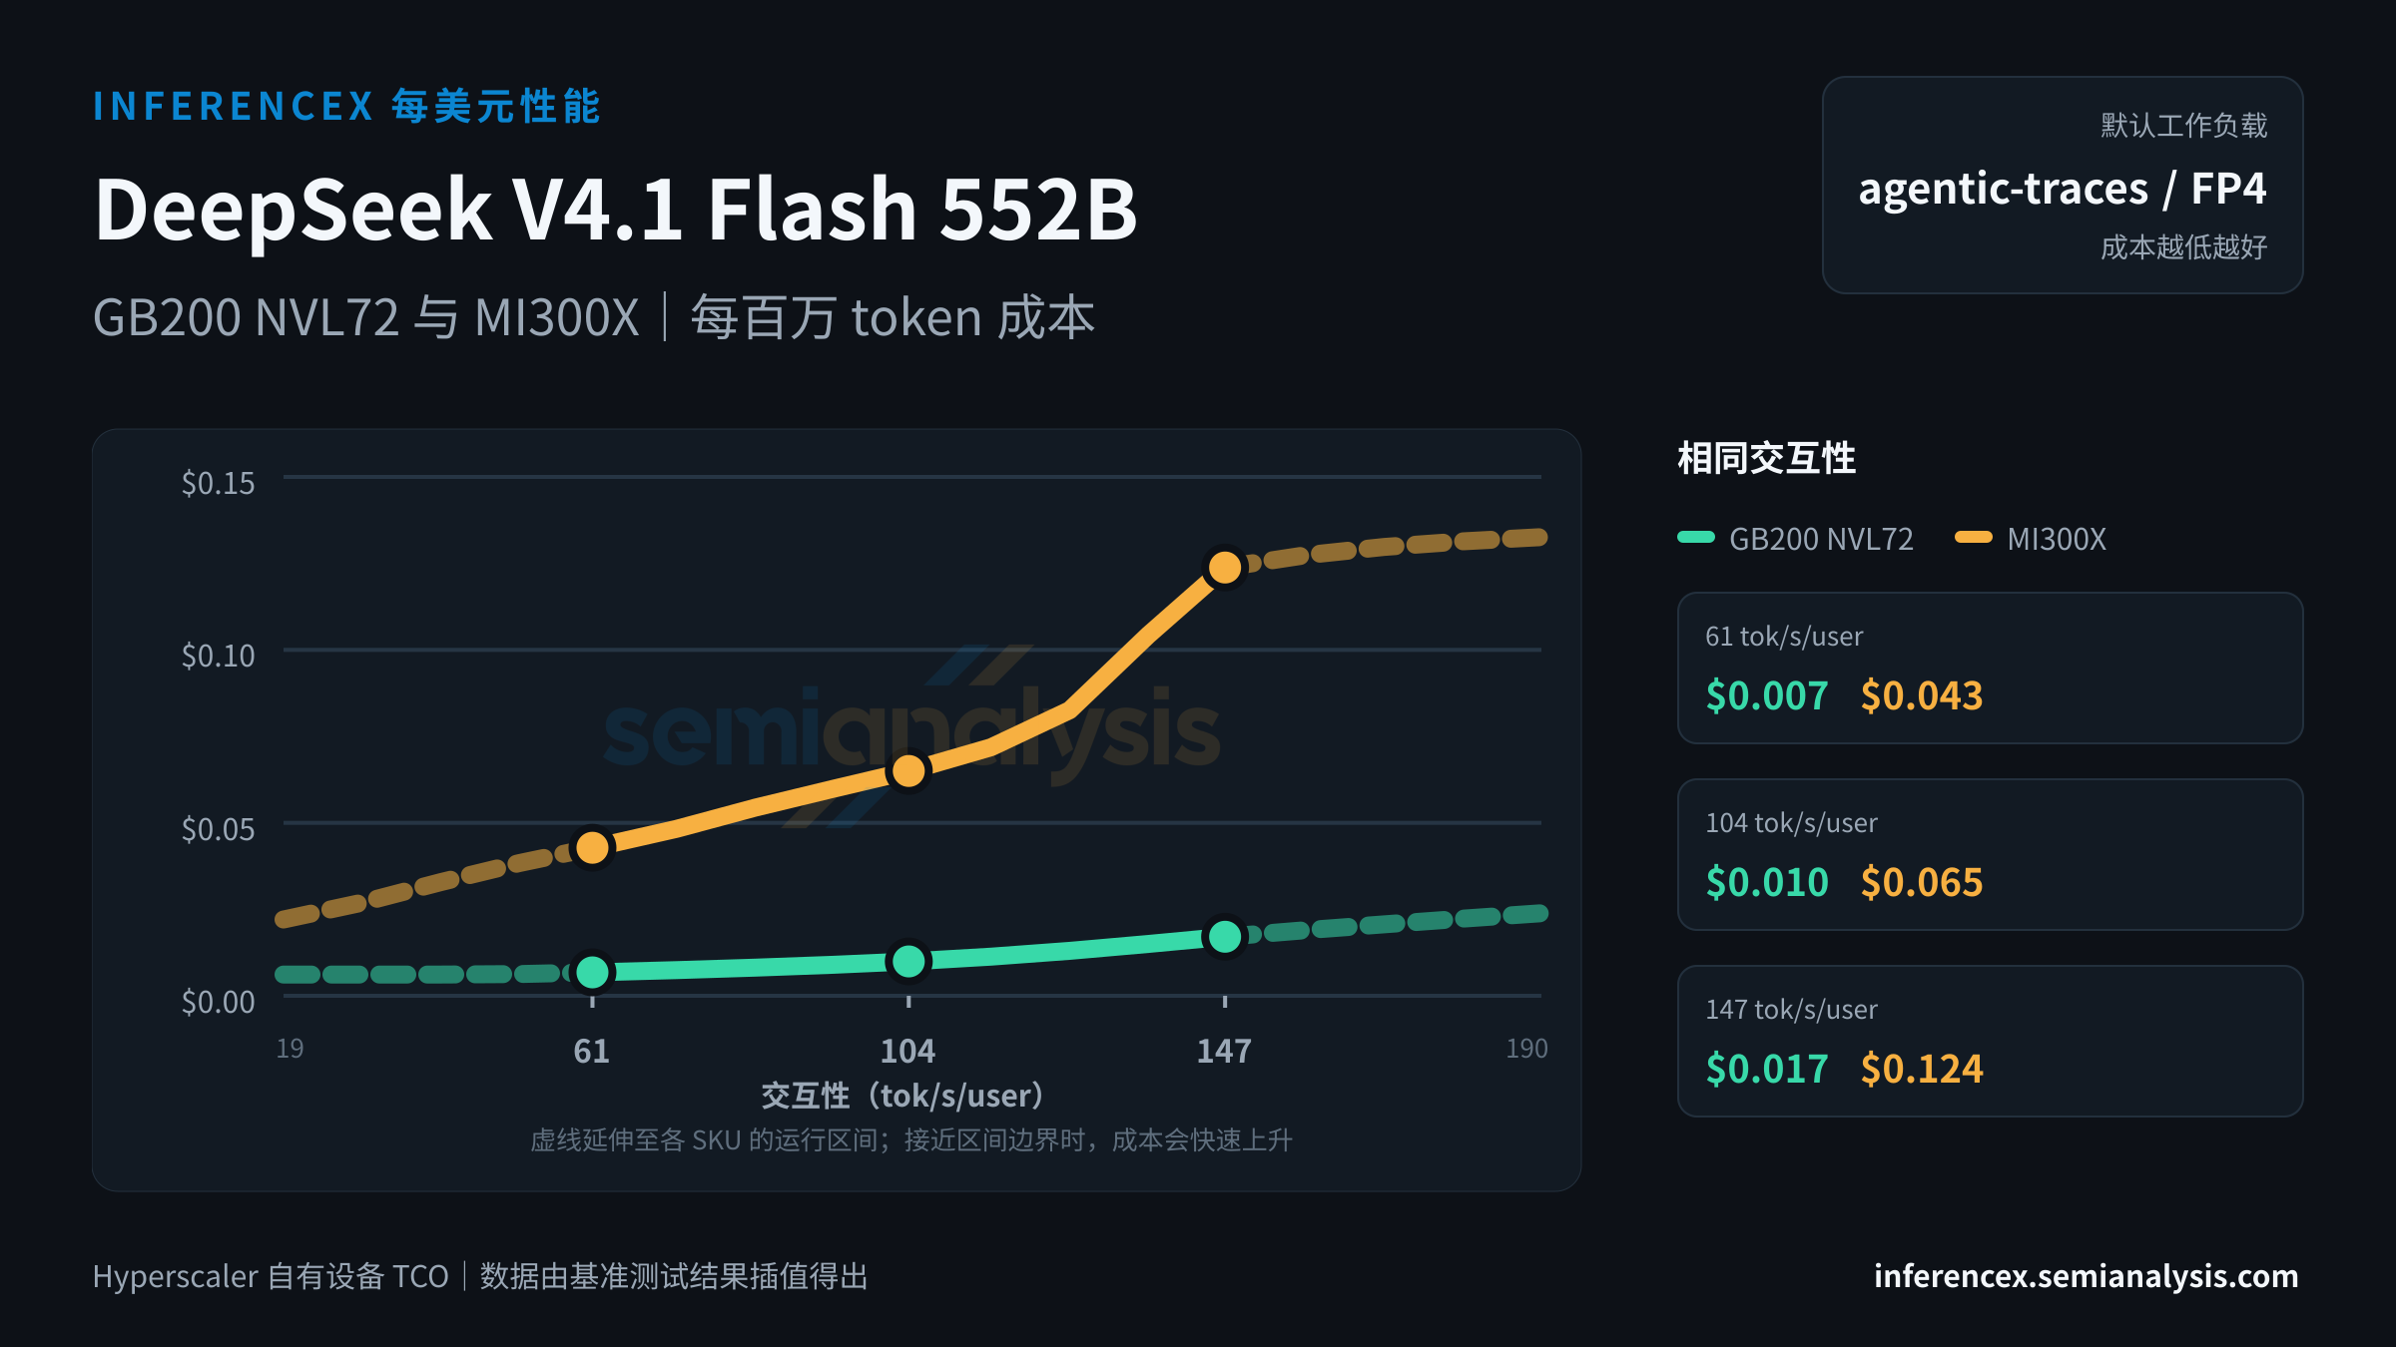Click the MI300X data point at 147 tok/s/user

[1225, 568]
